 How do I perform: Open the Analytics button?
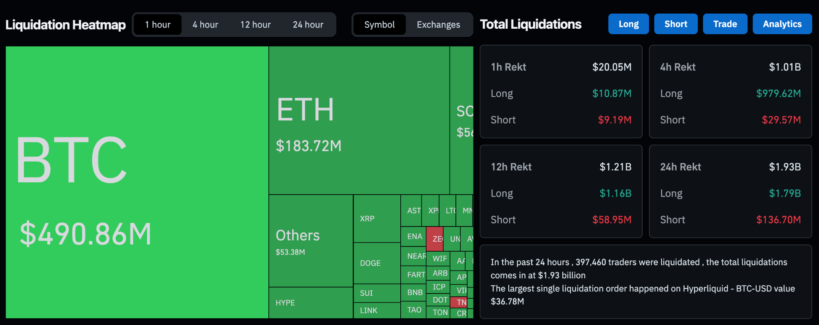(x=782, y=24)
